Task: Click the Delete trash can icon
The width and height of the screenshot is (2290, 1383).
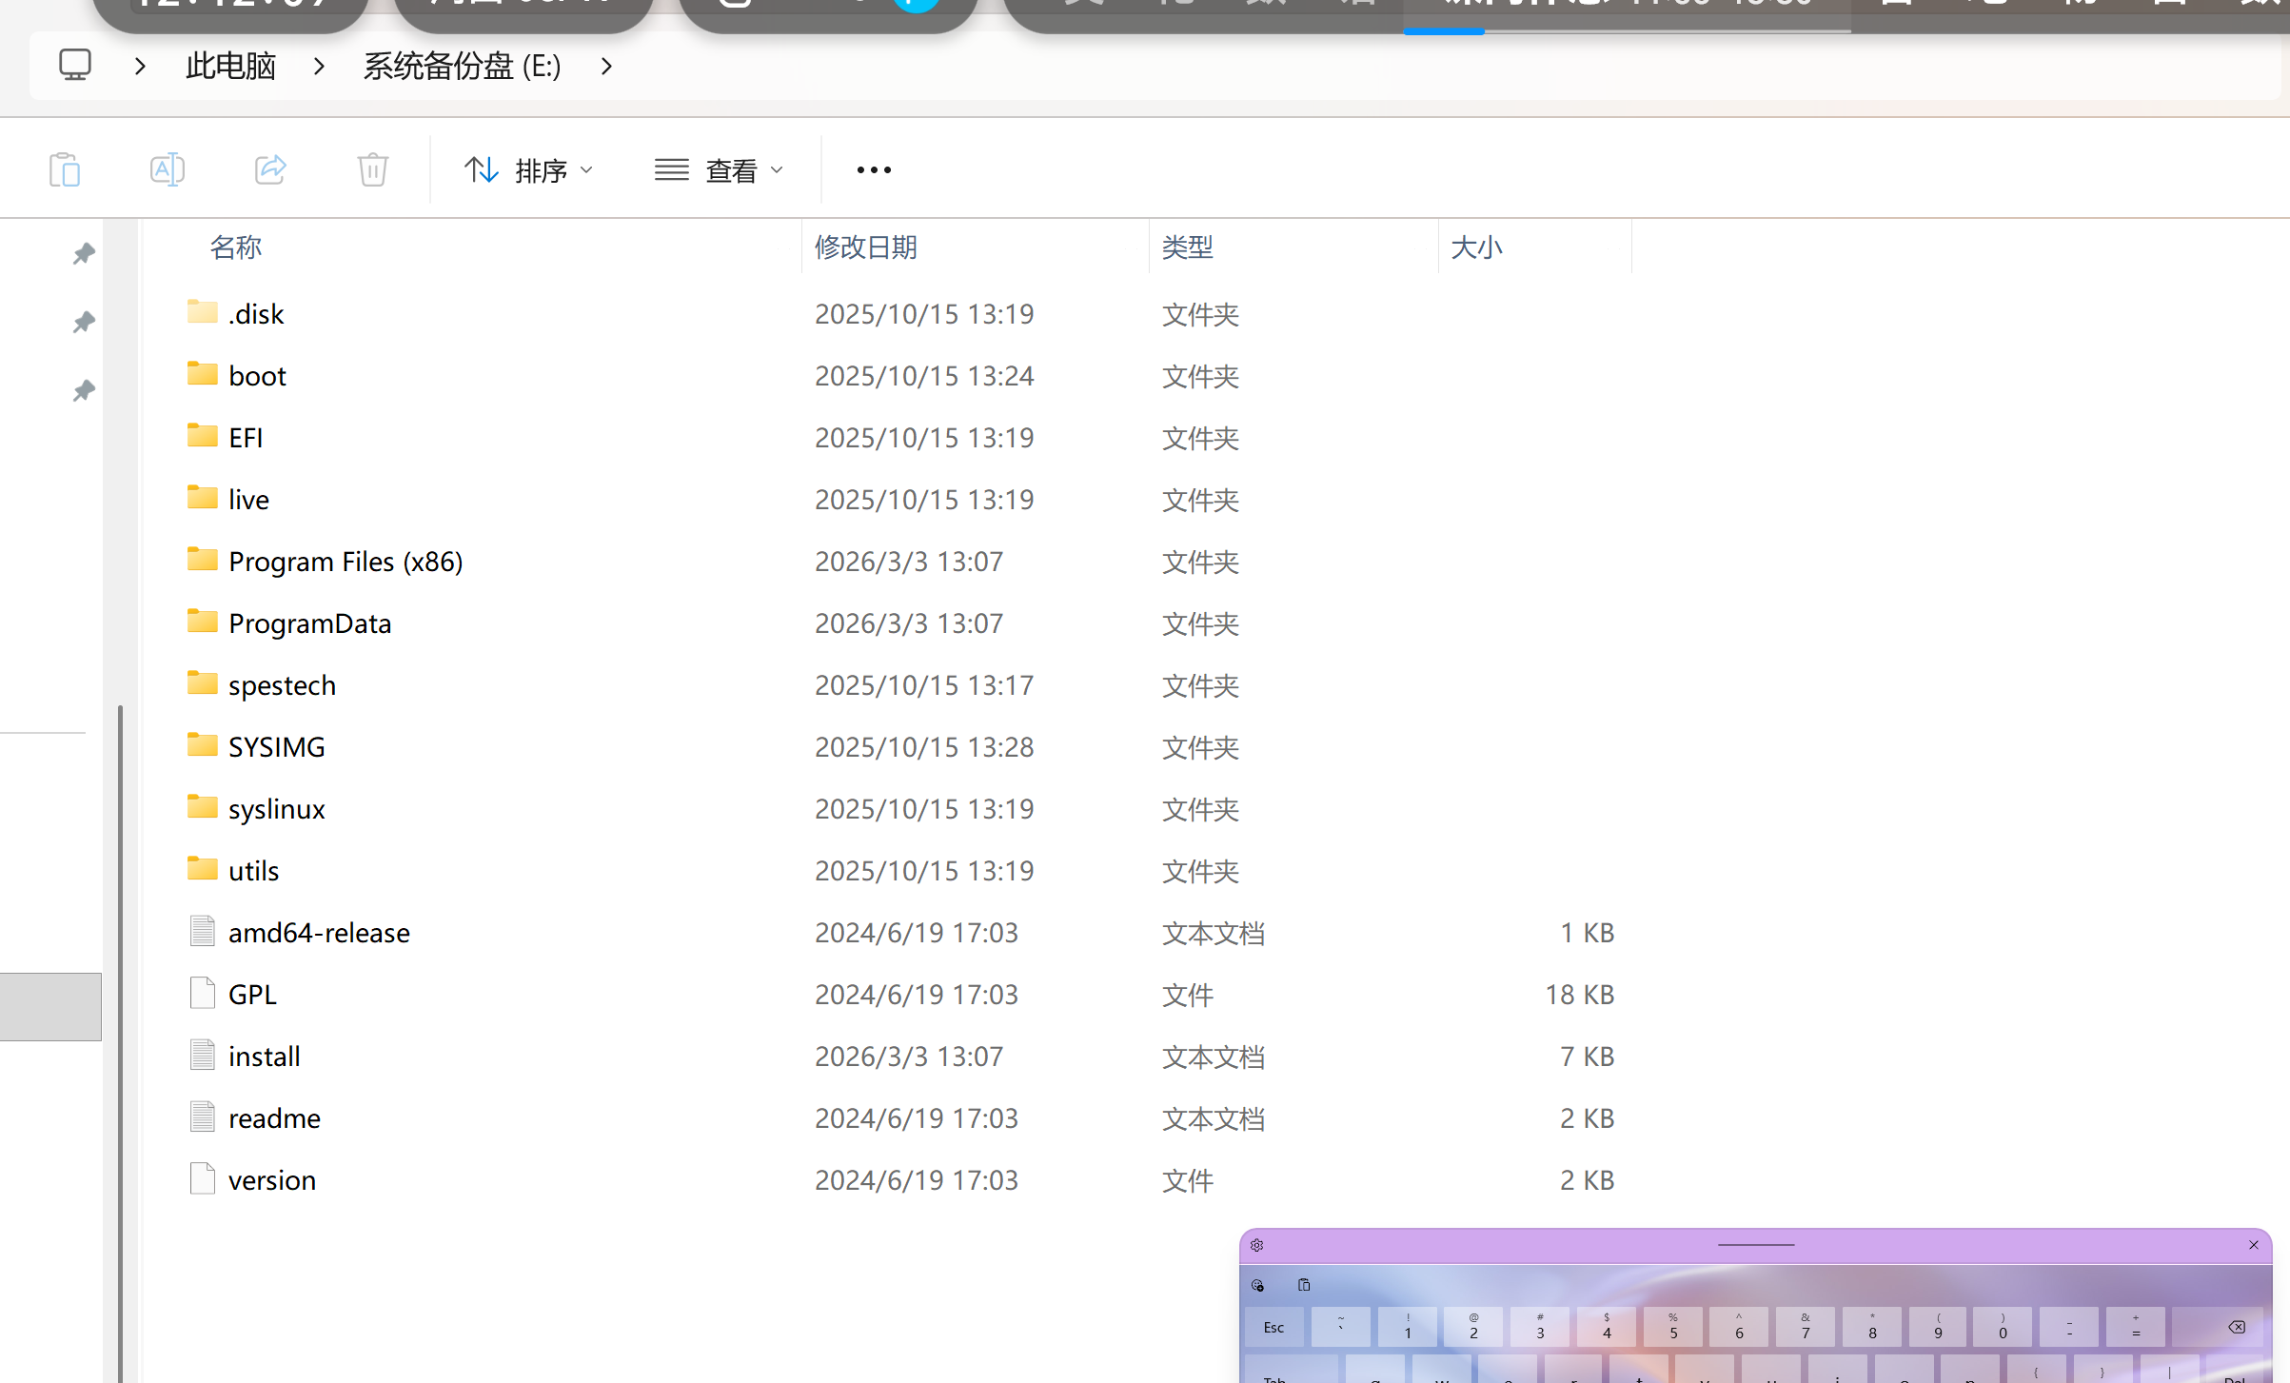Action: tap(372, 170)
